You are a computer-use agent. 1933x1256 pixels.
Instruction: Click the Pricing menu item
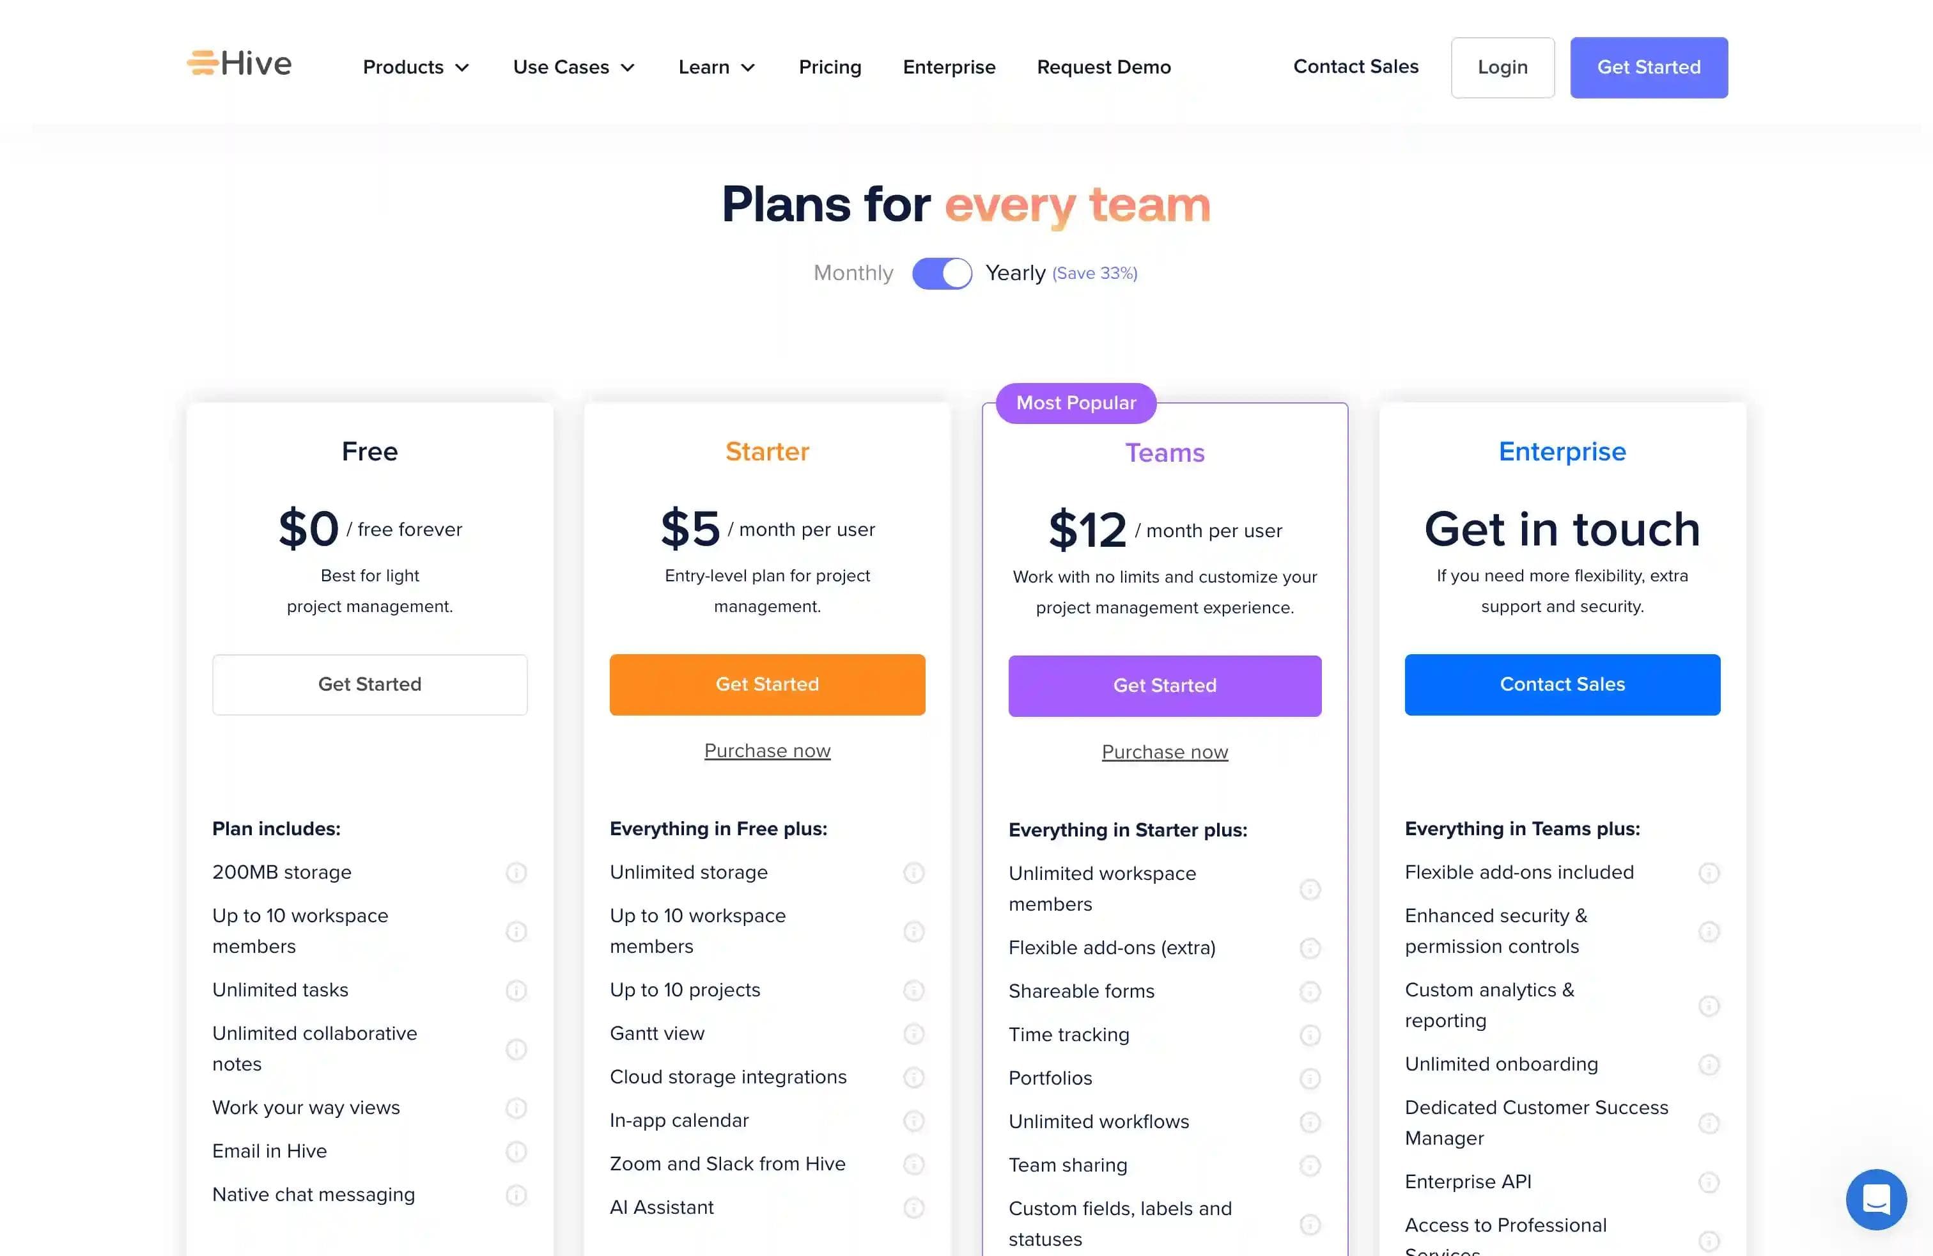tap(830, 67)
